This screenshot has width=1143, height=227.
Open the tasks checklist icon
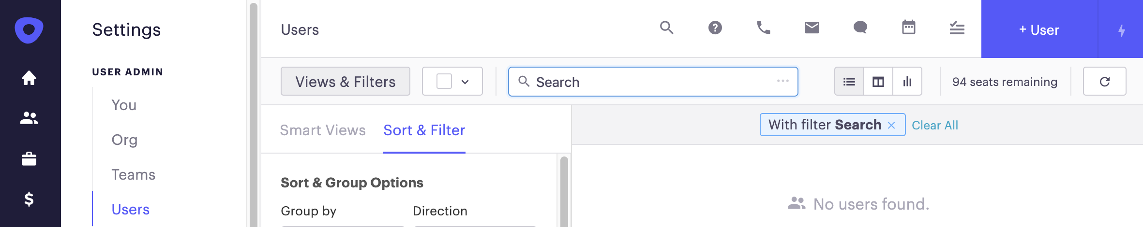957,28
